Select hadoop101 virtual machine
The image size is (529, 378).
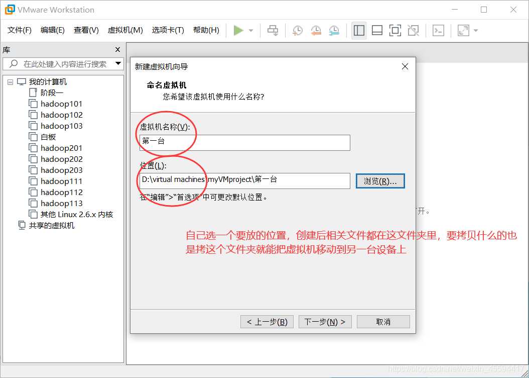[x=61, y=104]
